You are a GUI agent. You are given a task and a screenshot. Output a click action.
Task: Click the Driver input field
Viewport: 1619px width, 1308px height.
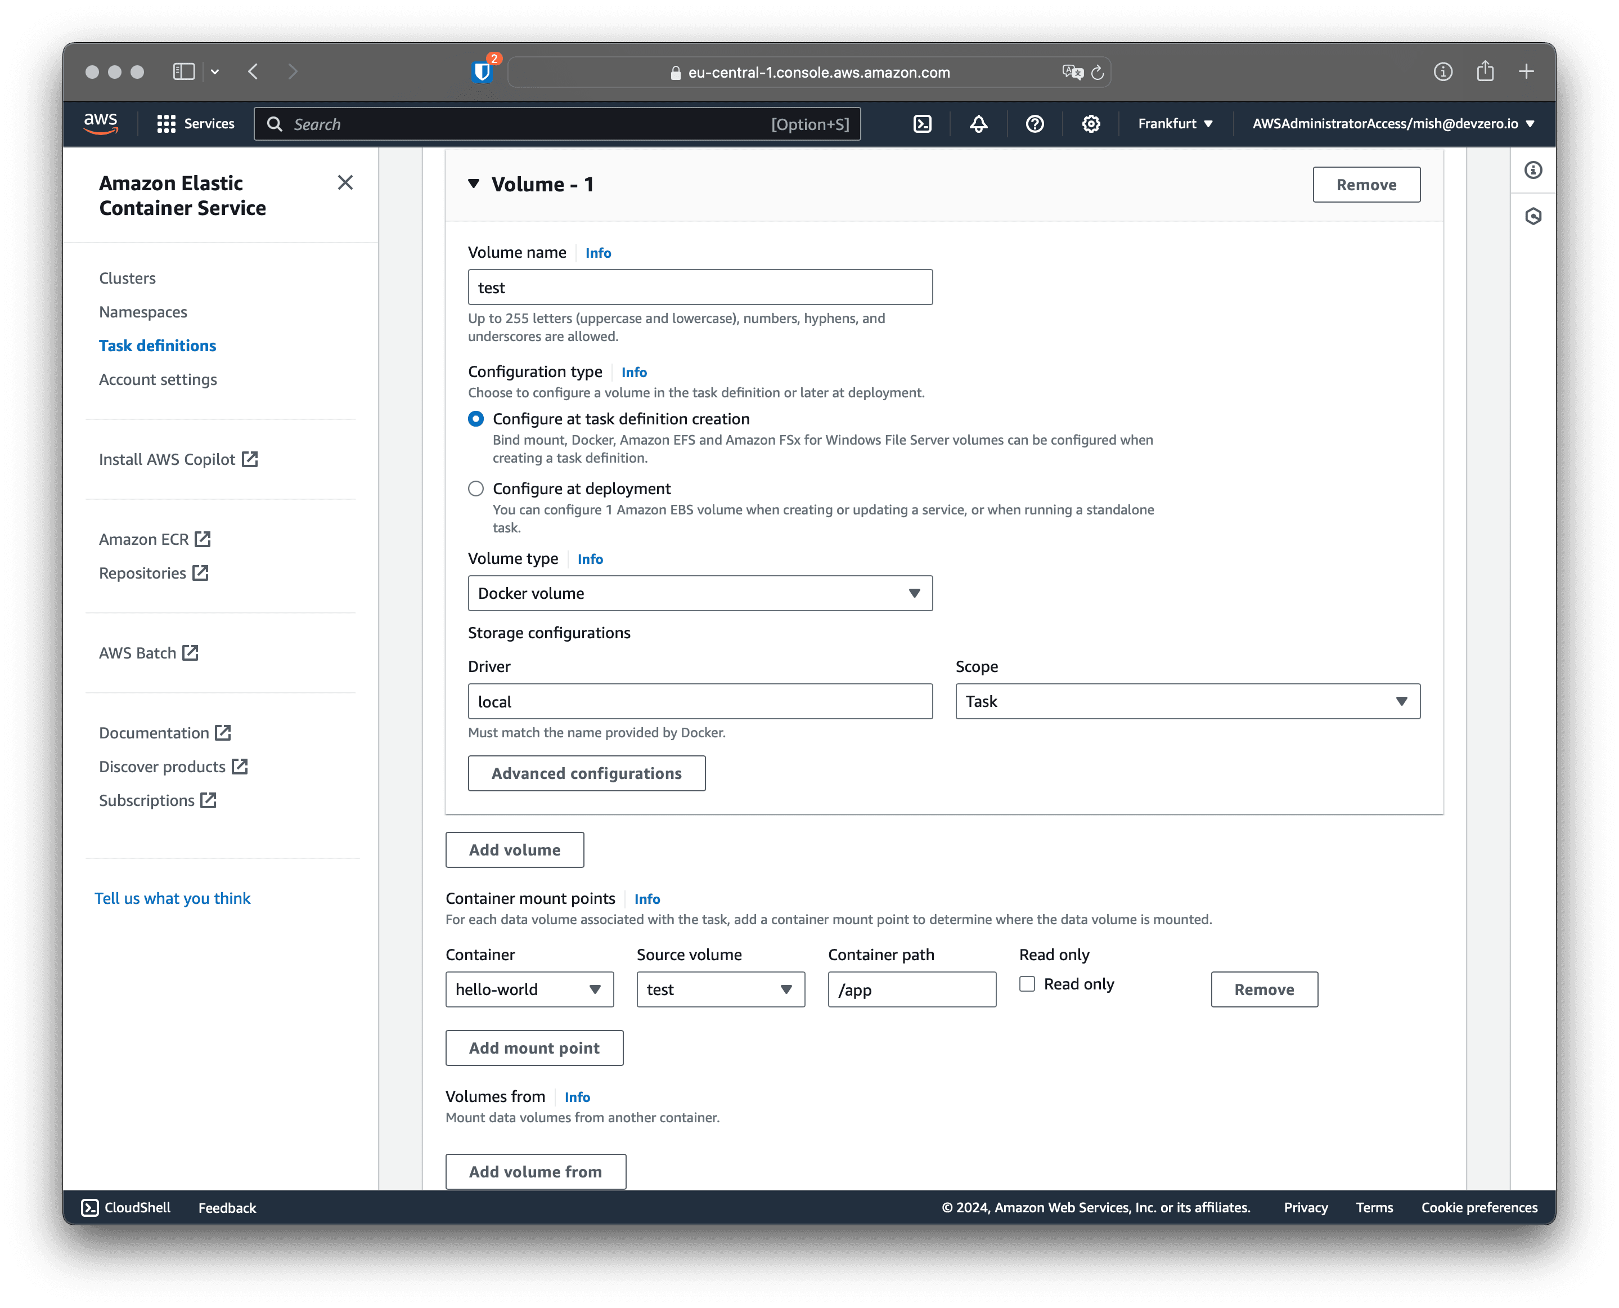coord(700,701)
